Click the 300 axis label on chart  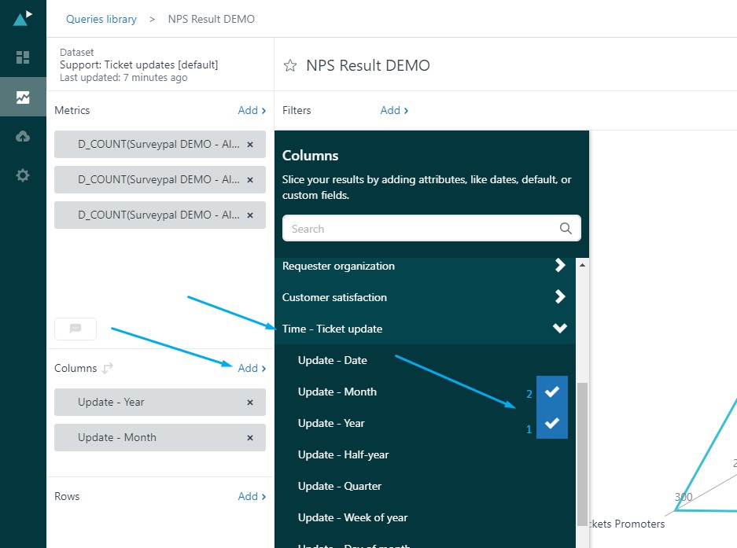684,497
